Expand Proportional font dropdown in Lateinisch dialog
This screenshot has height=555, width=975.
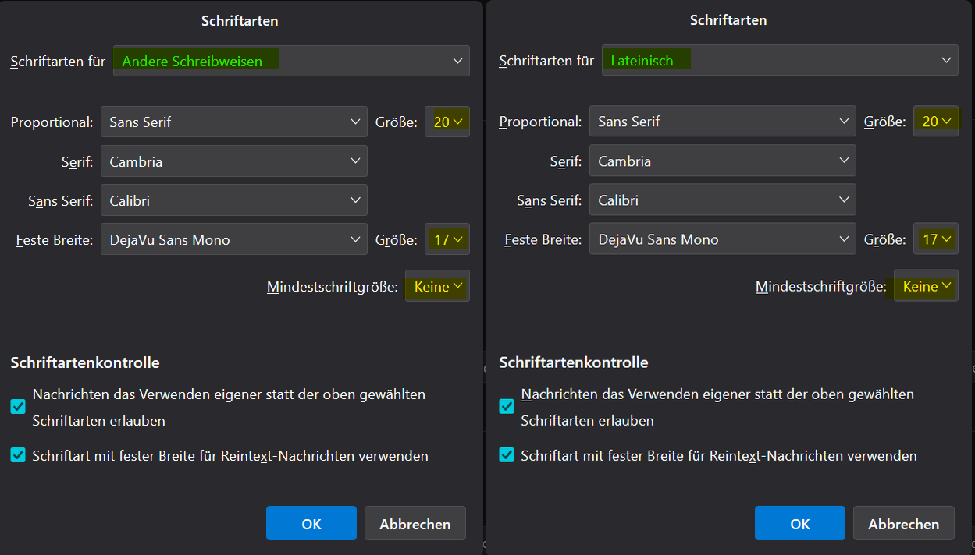(722, 122)
